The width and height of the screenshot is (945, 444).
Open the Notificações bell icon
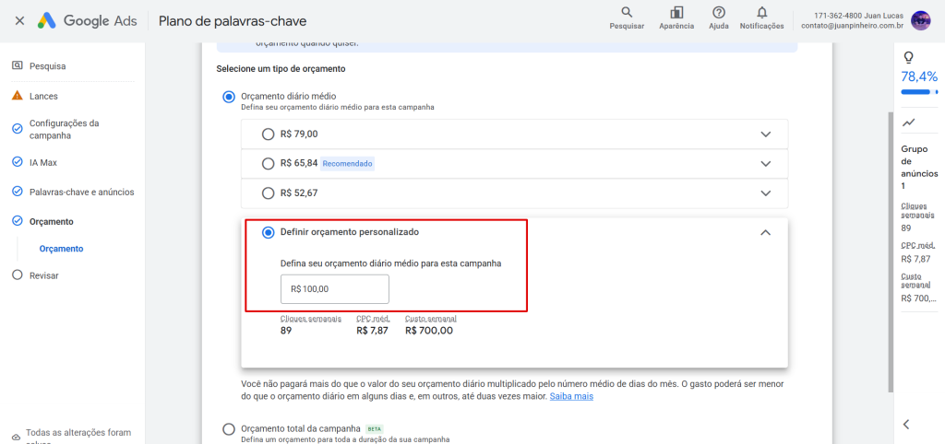[x=761, y=13]
